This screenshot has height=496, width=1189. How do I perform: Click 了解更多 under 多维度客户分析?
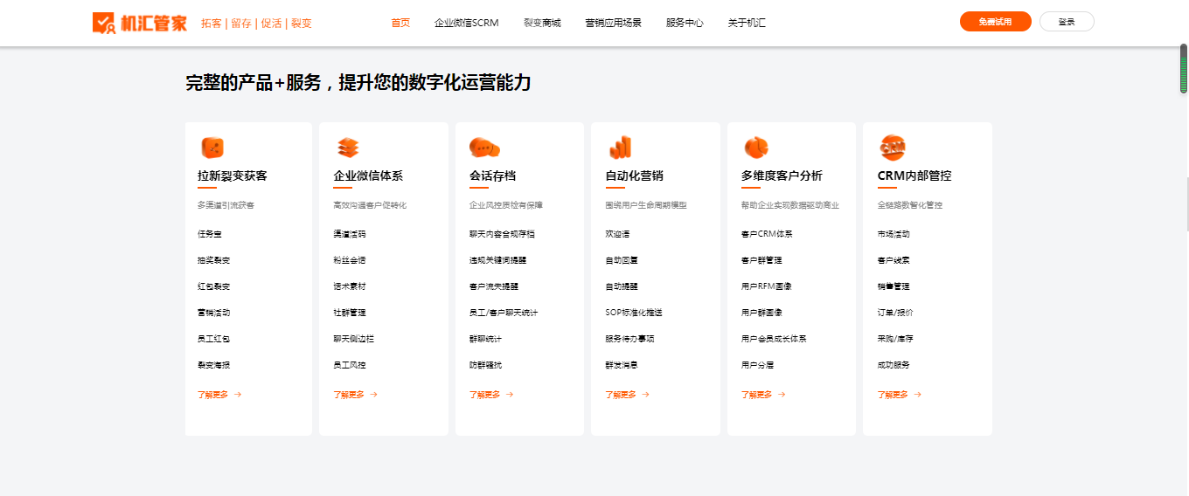[x=763, y=395]
